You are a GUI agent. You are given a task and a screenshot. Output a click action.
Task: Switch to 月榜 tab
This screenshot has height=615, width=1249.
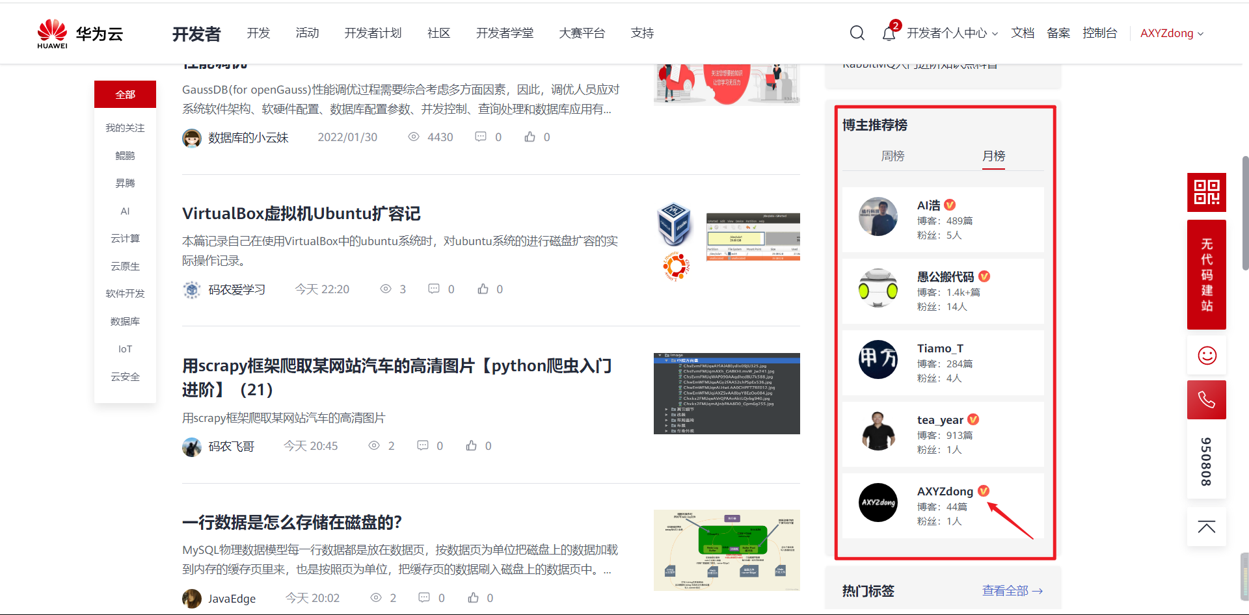click(x=993, y=156)
